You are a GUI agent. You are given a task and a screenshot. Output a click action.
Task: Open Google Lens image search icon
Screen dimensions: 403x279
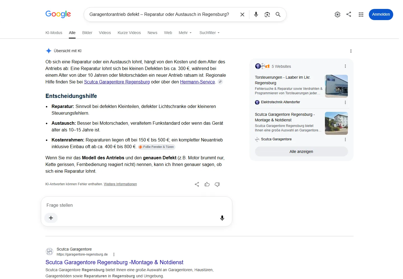[267, 15]
